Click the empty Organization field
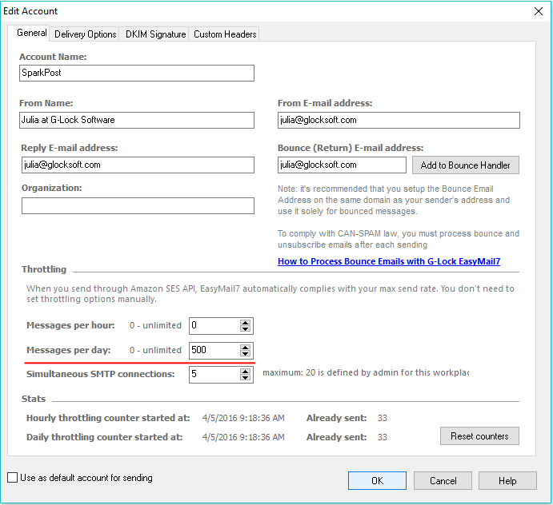Screen dimensions: 553x505 138,205
